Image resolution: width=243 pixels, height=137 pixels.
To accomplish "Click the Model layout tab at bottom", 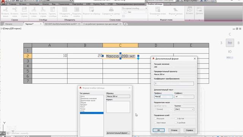I will [7, 136].
